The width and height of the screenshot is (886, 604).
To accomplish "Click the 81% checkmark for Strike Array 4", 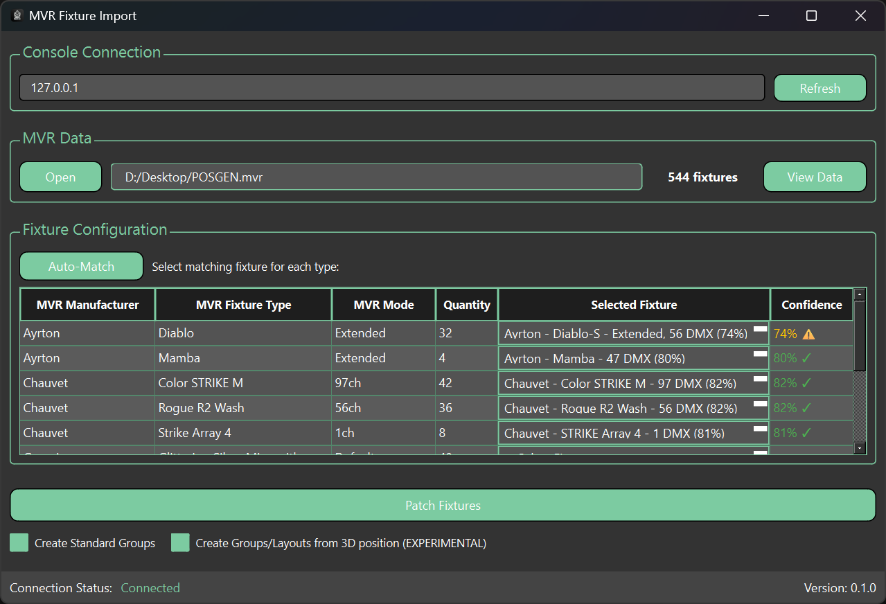I will click(806, 433).
